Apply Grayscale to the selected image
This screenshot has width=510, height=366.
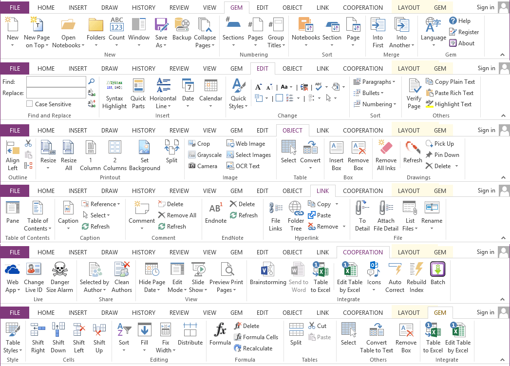(x=205, y=154)
